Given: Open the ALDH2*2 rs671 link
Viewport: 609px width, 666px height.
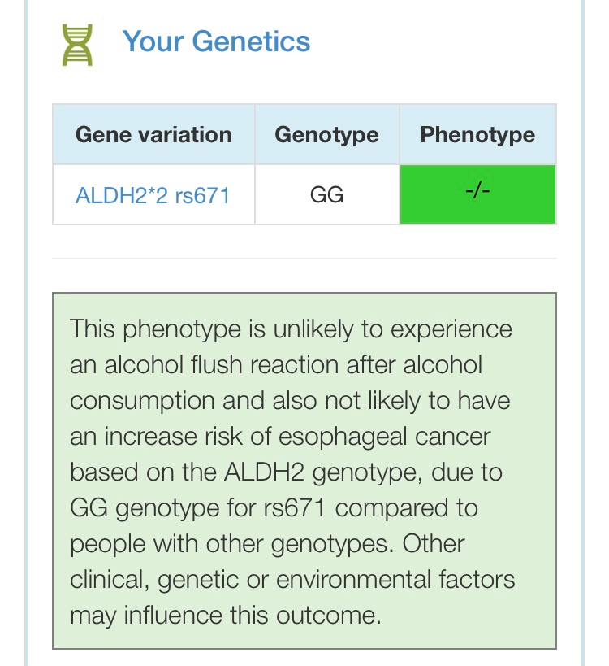Looking at the screenshot, I should pyautogui.click(x=153, y=195).
